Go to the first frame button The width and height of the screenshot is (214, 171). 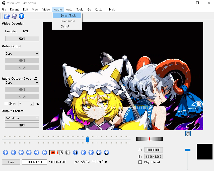tap(83, 152)
